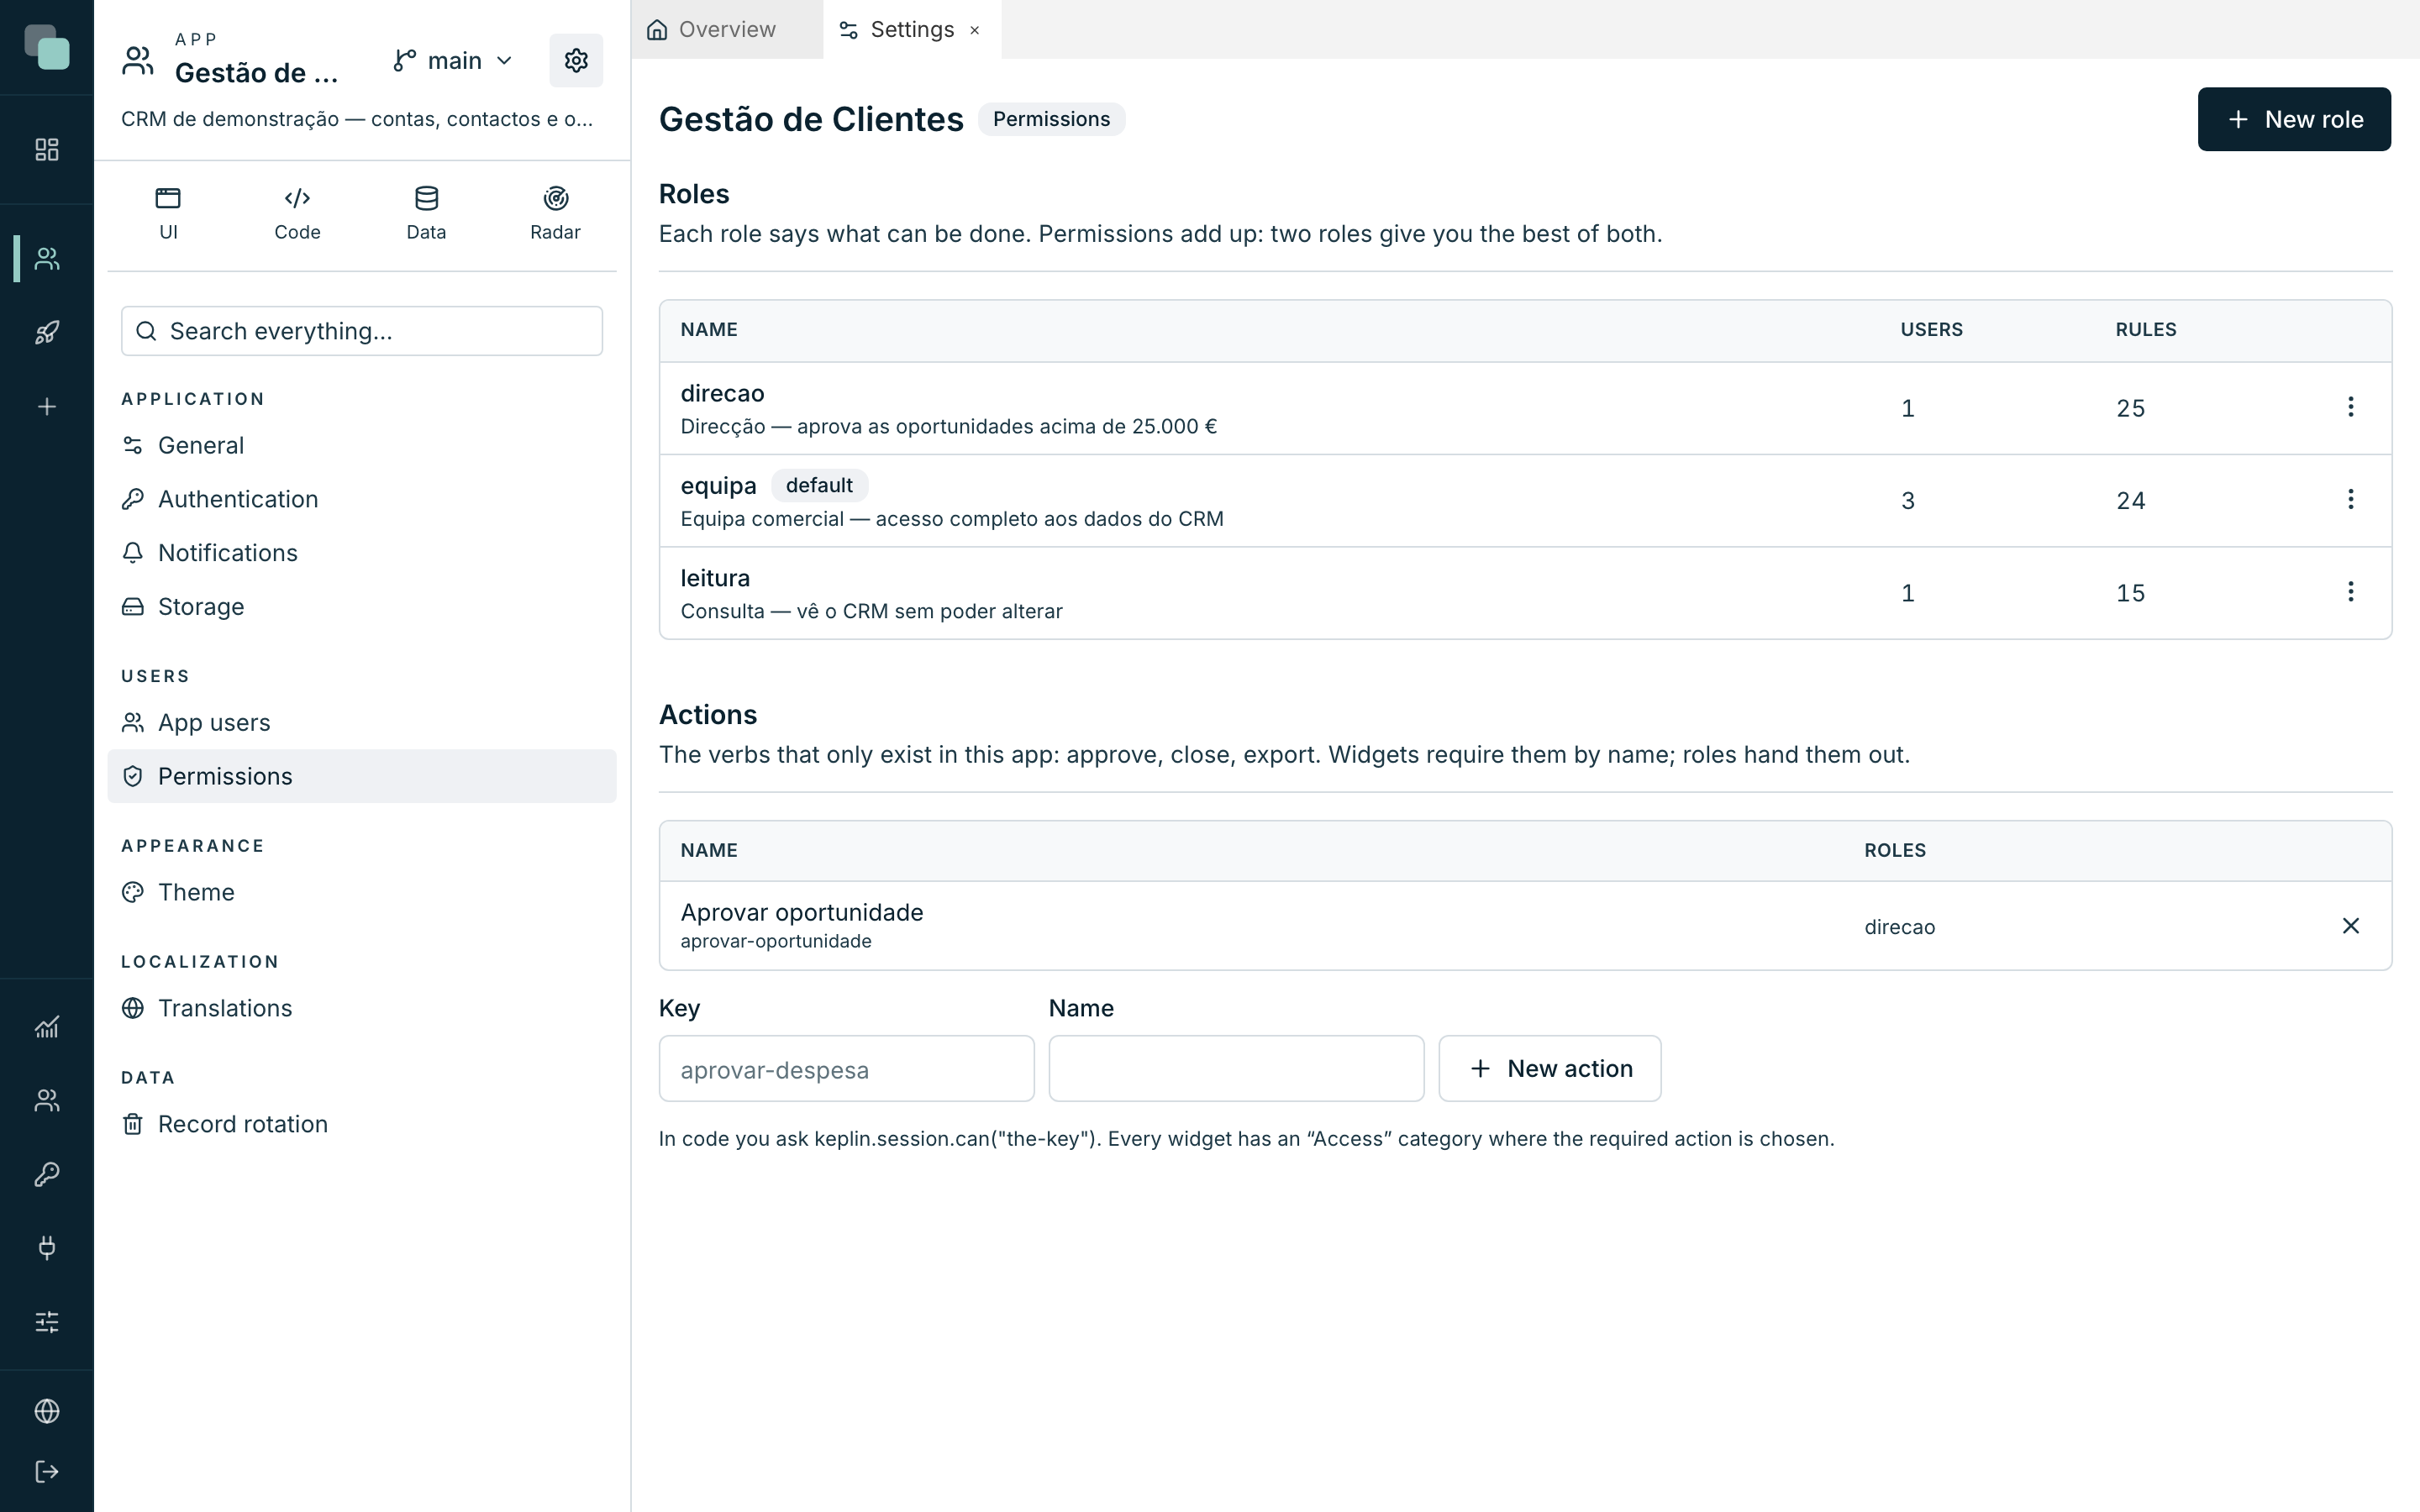Open the plug icon in left rail
This screenshot has width=2420, height=1512.
point(47,1247)
